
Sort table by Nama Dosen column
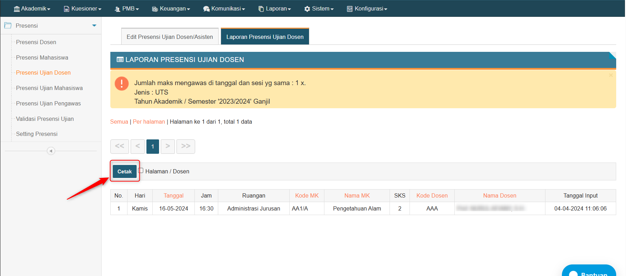500,195
